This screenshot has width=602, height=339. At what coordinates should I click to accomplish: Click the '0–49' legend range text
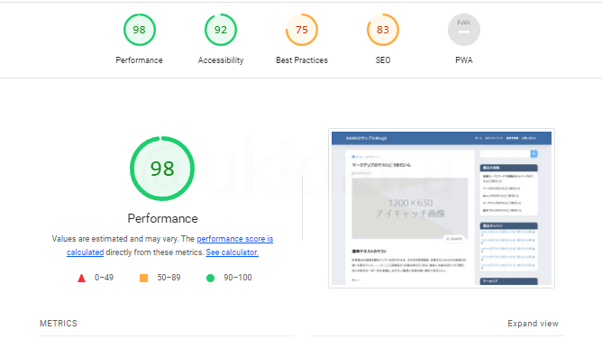click(104, 278)
